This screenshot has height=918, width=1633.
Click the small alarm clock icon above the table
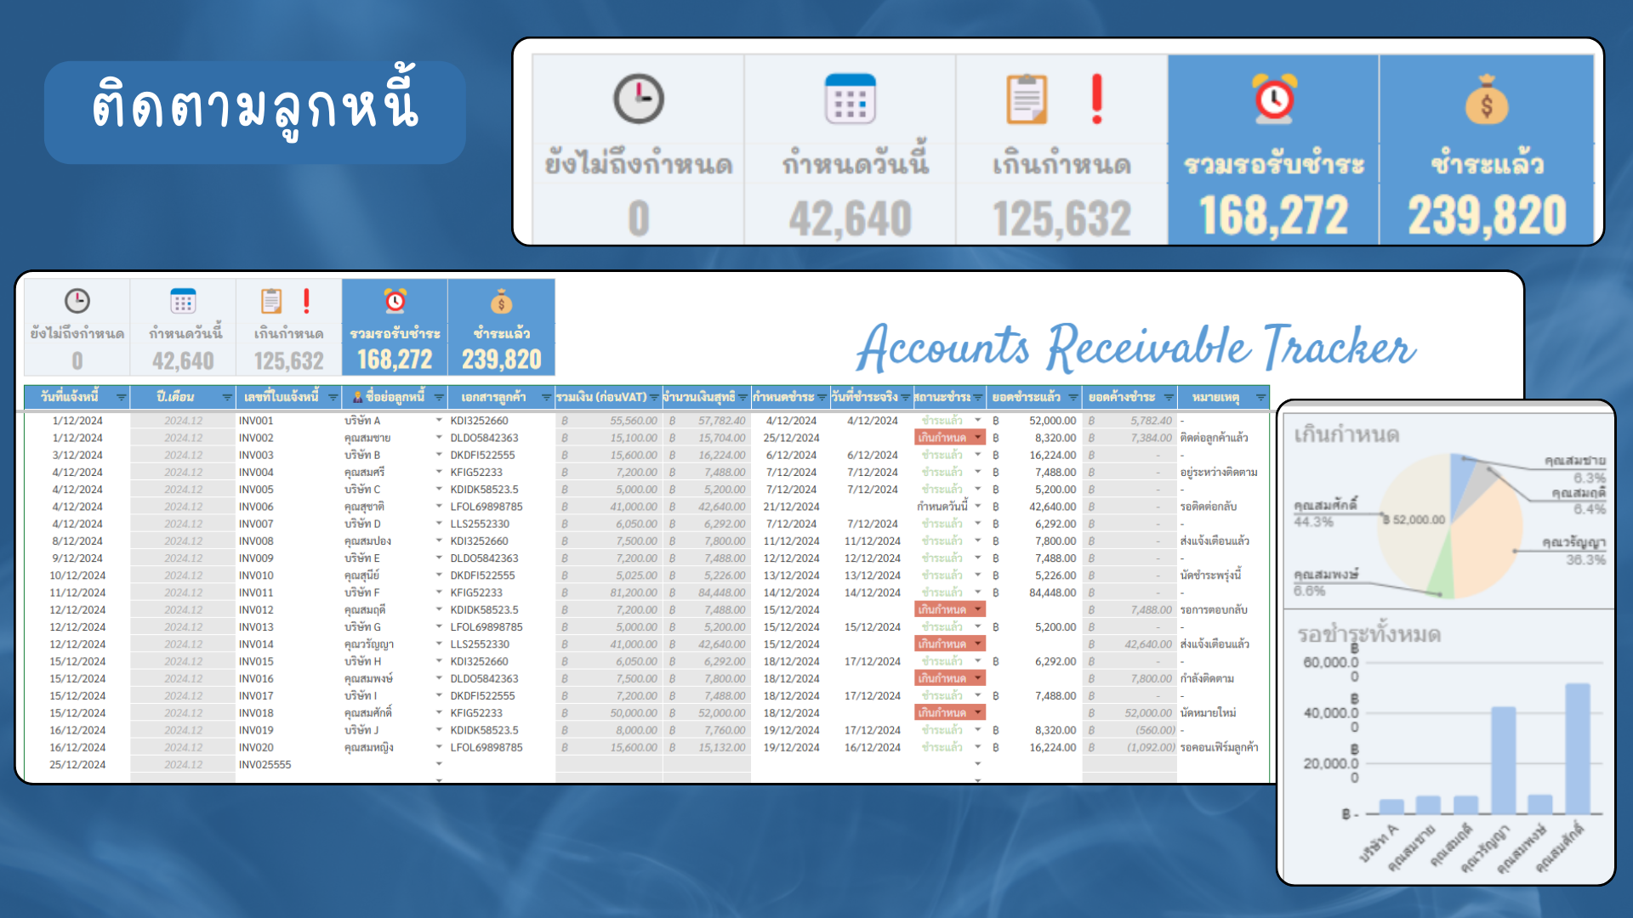tap(395, 301)
